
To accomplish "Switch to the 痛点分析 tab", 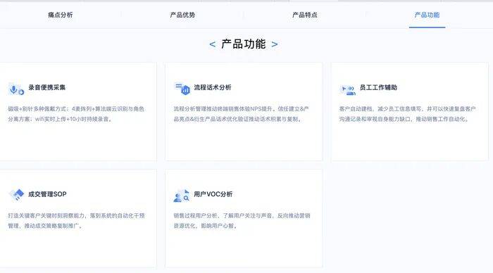I will pos(61,15).
